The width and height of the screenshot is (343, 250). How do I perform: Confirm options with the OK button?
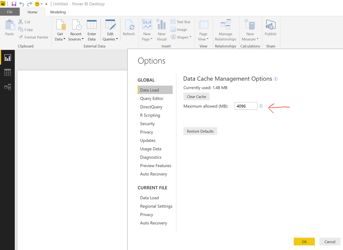(x=304, y=242)
